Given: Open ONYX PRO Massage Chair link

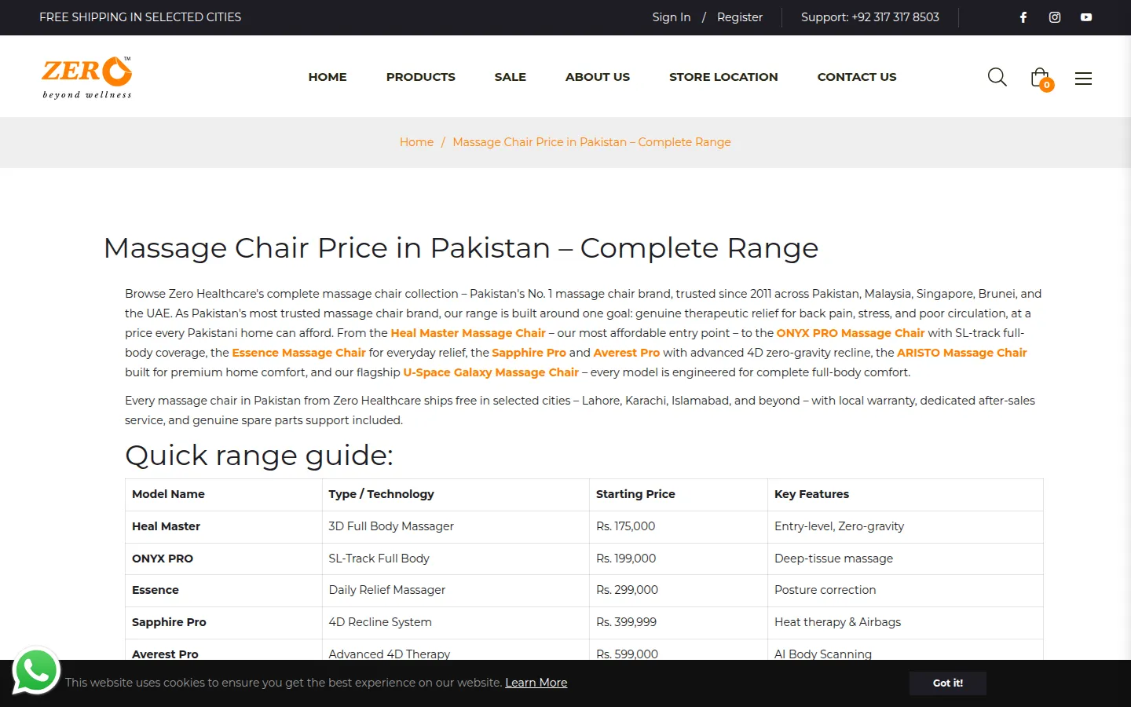Looking at the screenshot, I should pyautogui.click(x=851, y=333).
